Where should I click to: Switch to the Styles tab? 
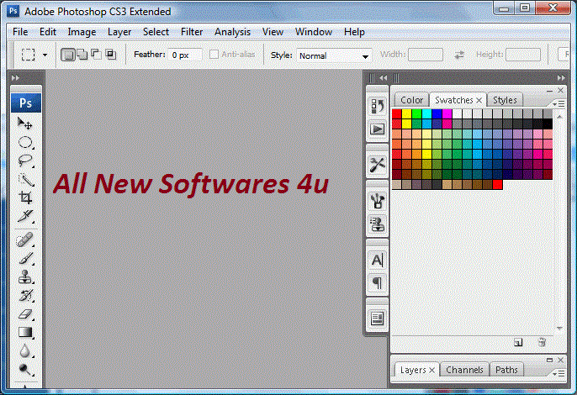click(505, 100)
